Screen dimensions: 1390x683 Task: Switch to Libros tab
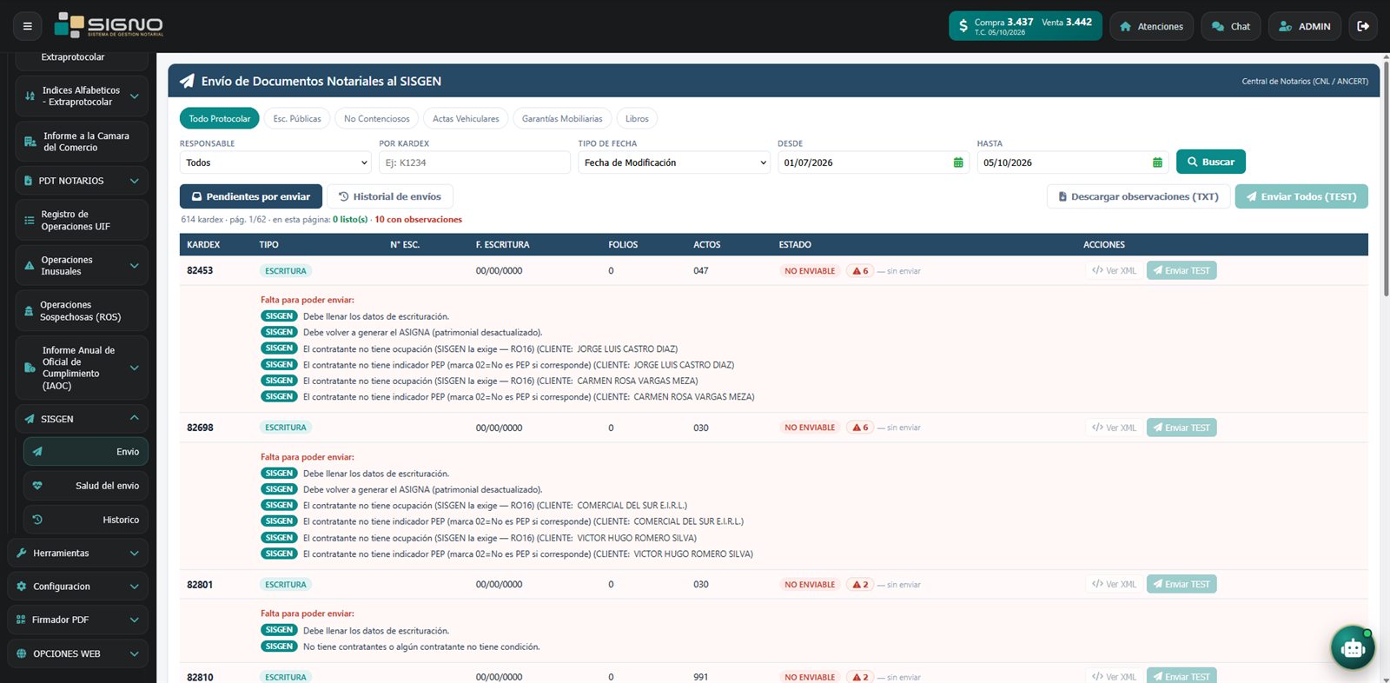coord(637,119)
